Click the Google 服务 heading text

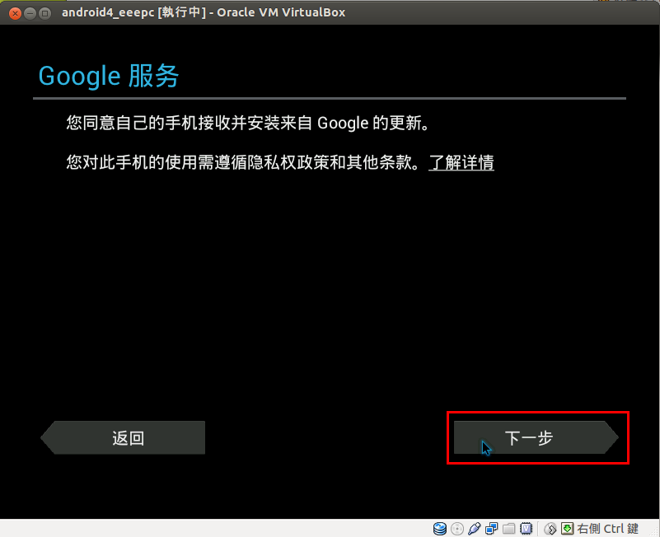pos(109,76)
